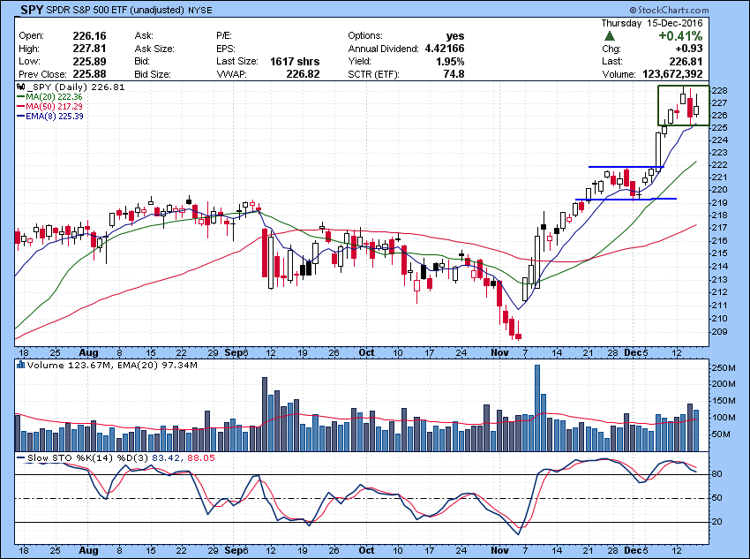Click the 'MA(20) 222.36' legend entry
750x559 pixels.
54,96
